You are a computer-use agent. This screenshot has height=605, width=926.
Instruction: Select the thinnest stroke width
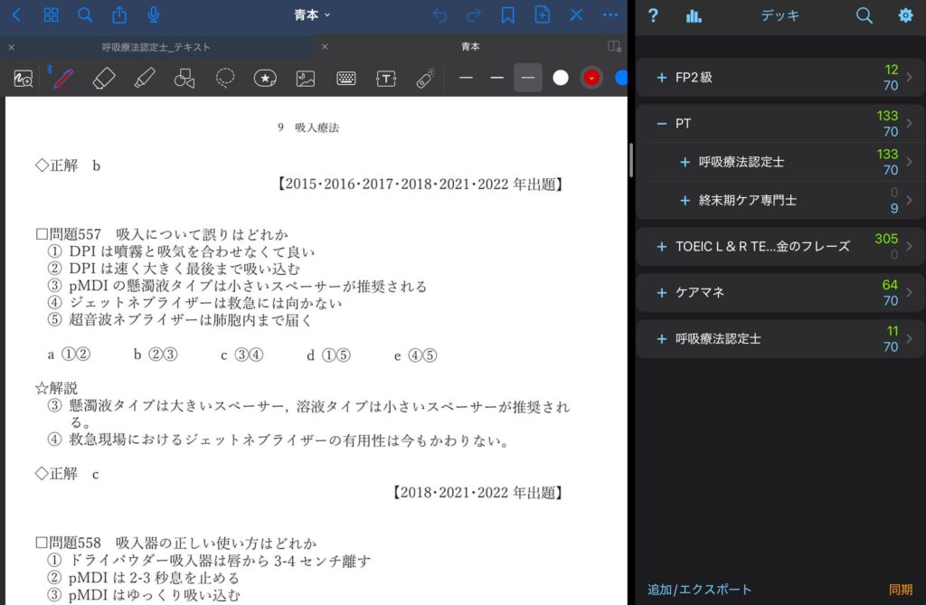[x=466, y=79]
